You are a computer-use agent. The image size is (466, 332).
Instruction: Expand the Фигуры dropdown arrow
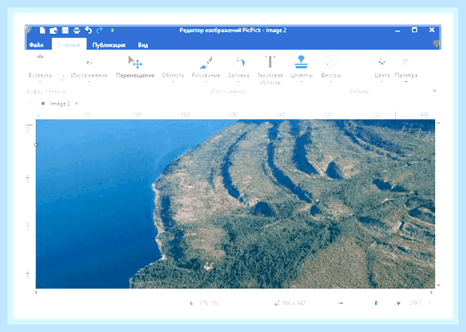(331, 81)
